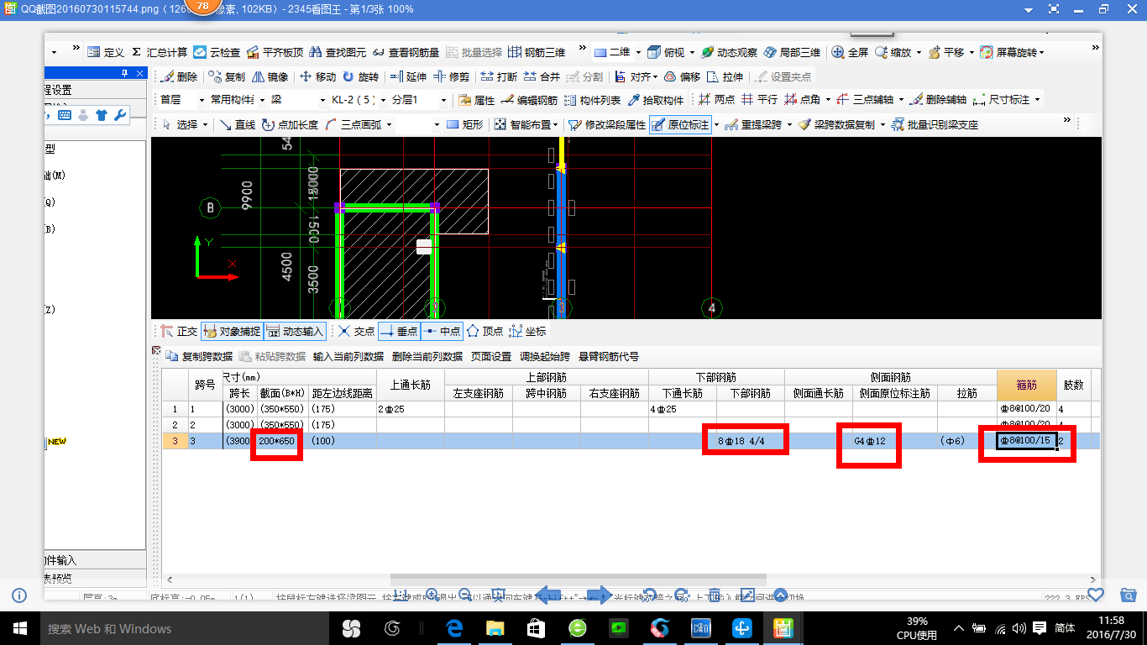The width and height of the screenshot is (1147, 645).
Task: Select the 箍筋 stirrup column header
Action: pos(1025,385)
